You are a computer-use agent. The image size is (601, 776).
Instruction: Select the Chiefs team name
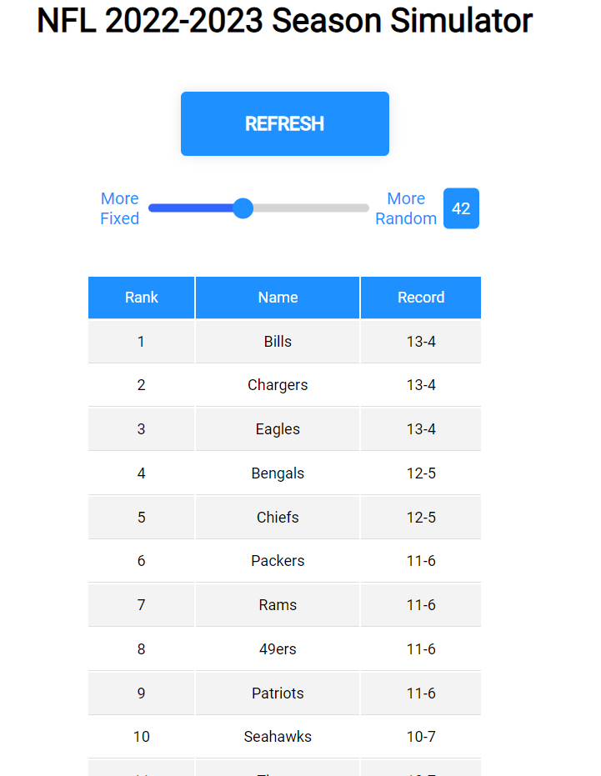(278, 517)
